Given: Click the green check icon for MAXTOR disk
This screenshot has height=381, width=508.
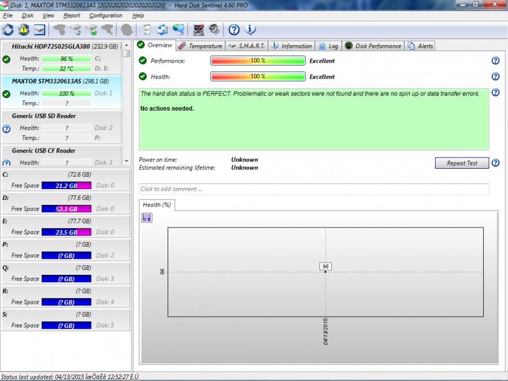Looking at the screenshot, I should pyautogui.click(x=6, y=94).
